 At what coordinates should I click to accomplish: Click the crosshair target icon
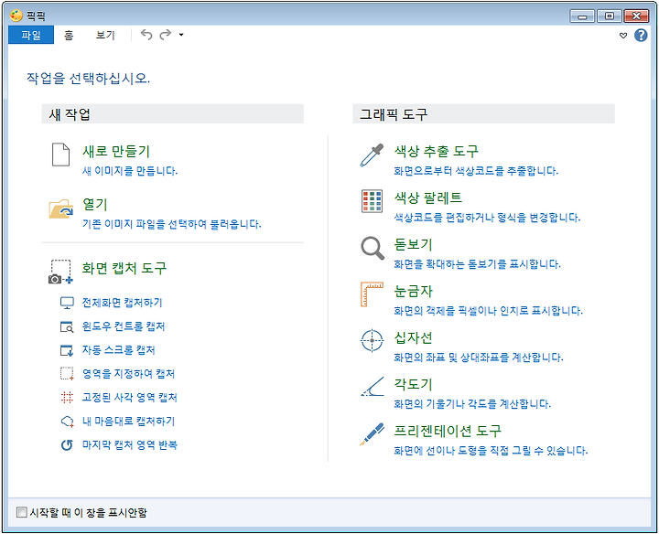[x=372, y=340]
